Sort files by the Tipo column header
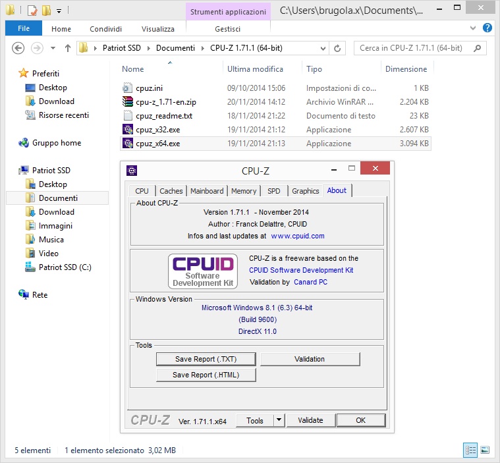This screenshot has height=463, width=500. [341, 69]
